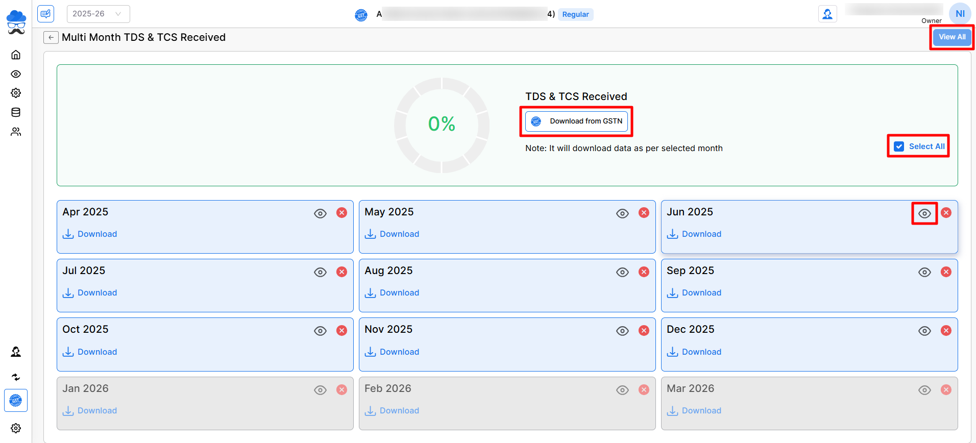Click the back arrow beside page title

51,37
